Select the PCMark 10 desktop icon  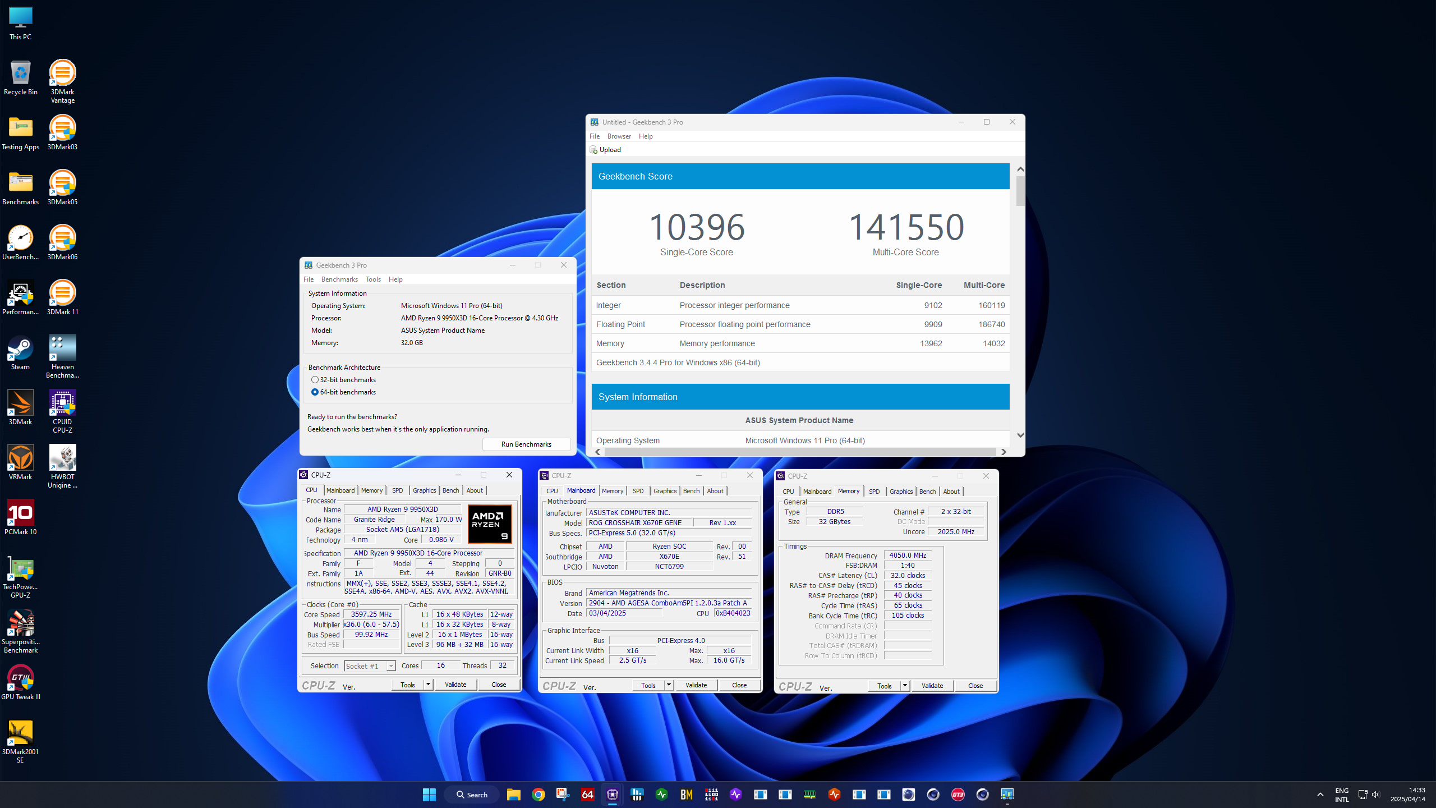point(20,517)
